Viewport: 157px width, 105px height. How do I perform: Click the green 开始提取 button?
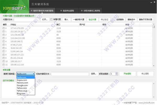pos(127,74)
